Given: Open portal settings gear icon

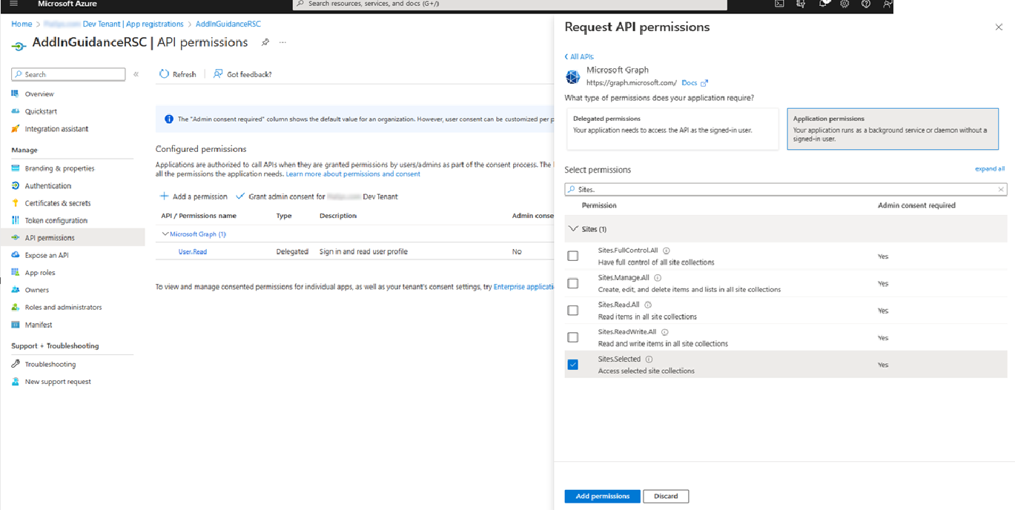Looking at the screenshot, I should (x=844, y=4).
